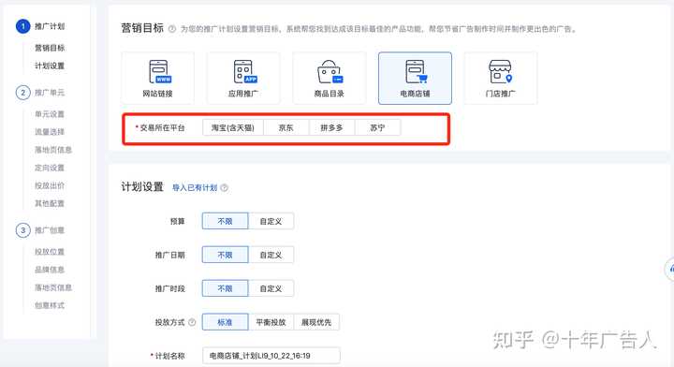Open 落地页信息 under 推广单元 in sidebar

click(x=53, y=150)
